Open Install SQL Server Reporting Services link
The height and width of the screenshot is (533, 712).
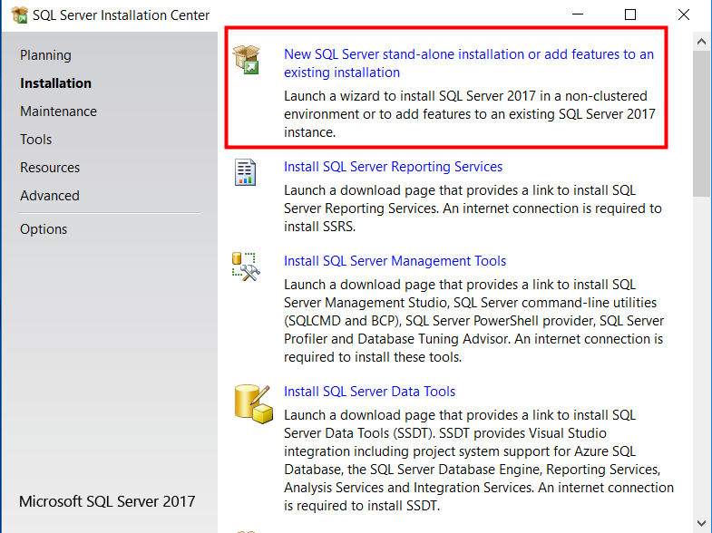pos(393,167)
